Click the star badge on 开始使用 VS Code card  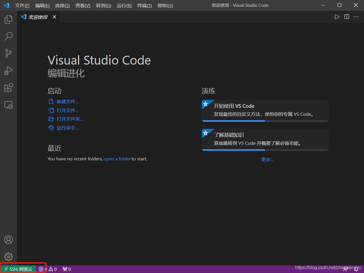206,104
